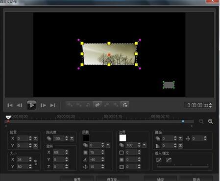Click the shadow blur icon beside 15
This screenshot has width=220, height=181.
point(85,152)
